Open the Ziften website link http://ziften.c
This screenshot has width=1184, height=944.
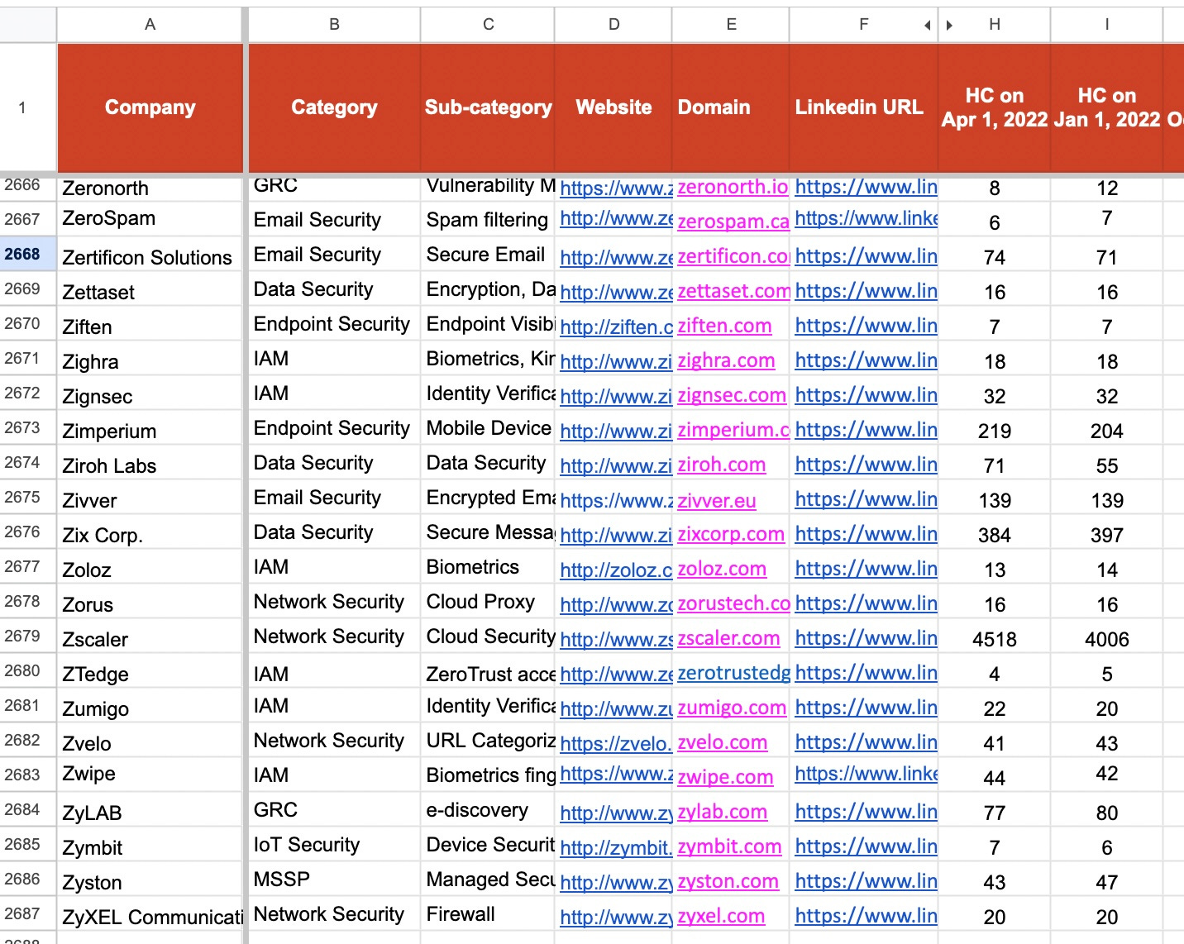(616, 327)
